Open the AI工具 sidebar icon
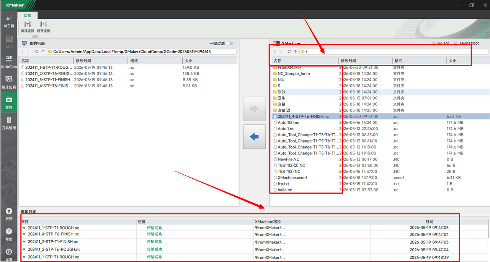The height and width of the screenshot is (262, 490). coord(9,21)
